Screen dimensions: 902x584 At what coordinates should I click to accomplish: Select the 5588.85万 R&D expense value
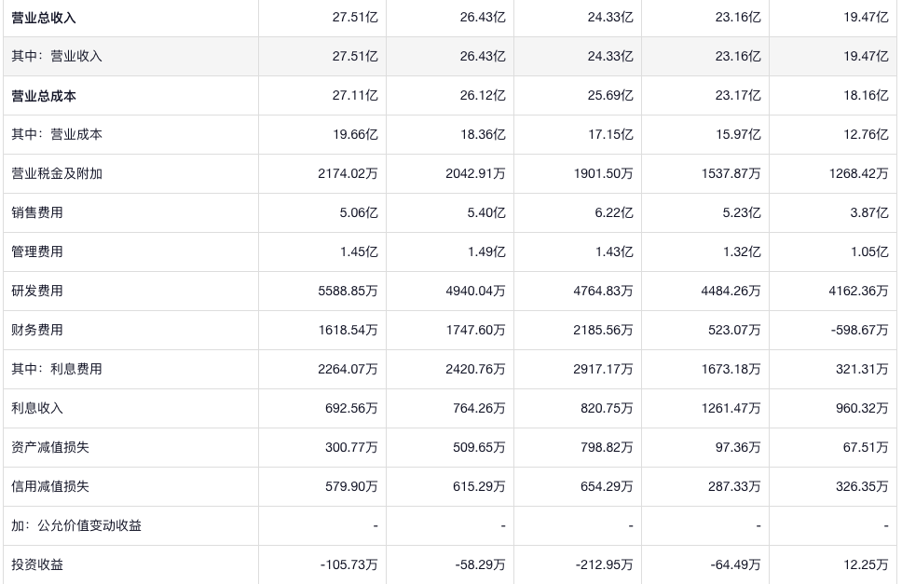point(348,292)
